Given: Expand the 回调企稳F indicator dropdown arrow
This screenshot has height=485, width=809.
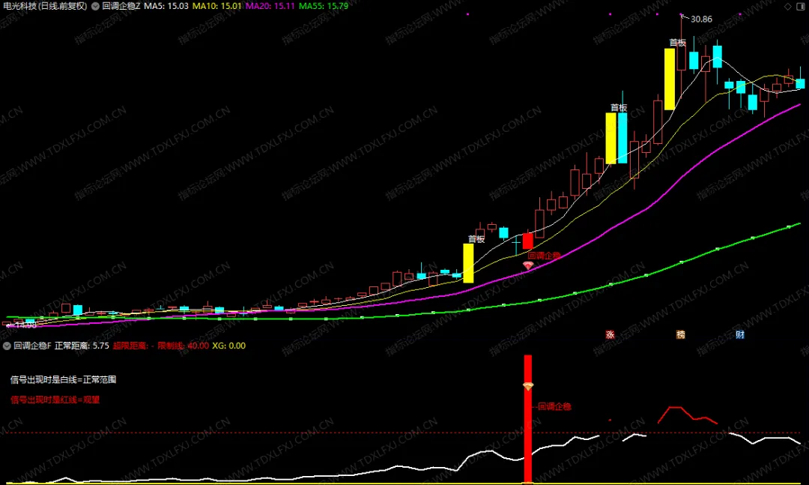Looking at the screenshot, I should (7, 346).
